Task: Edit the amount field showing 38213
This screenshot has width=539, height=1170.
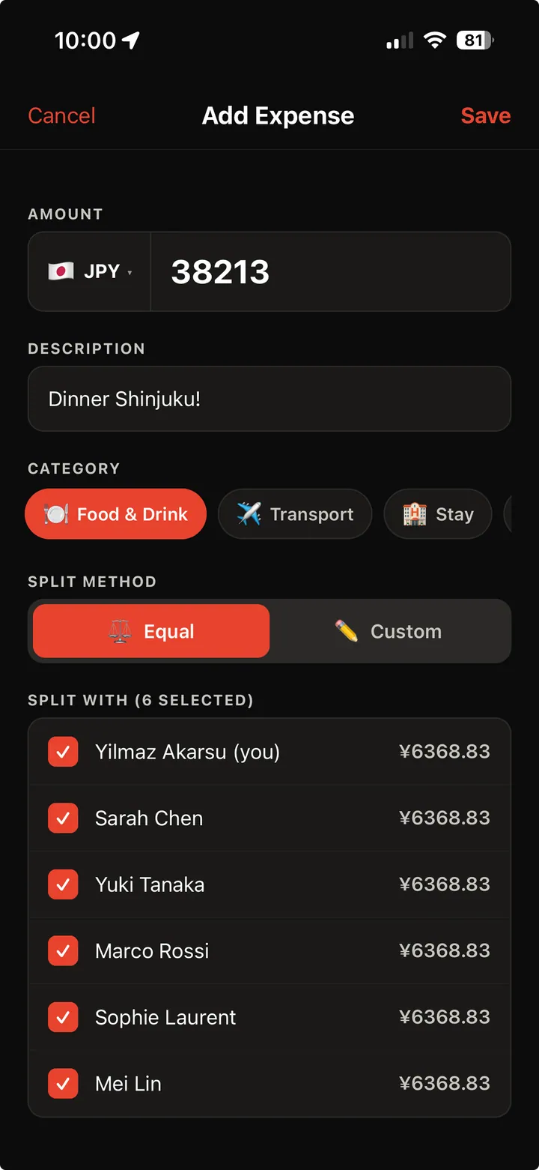Action: (x=331, y=271)
